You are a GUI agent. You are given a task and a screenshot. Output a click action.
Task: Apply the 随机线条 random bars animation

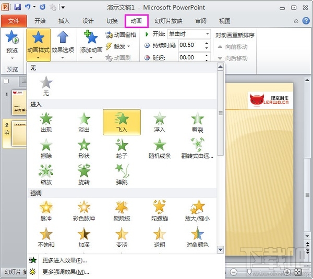(x=160, y=148)
